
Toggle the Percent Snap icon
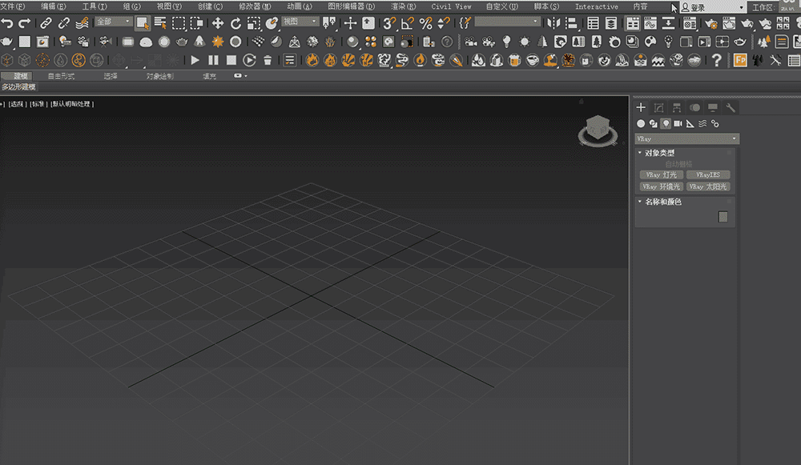(425, 23)
